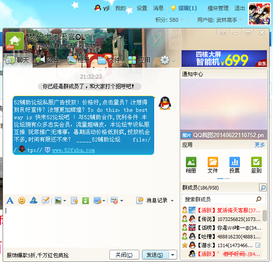
Task: Open 模块管理 in top navigation
Action: (x=218, y=8)
